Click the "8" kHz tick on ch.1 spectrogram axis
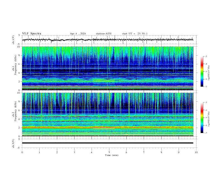Screen dimensions: 221x171 [20, 55]
